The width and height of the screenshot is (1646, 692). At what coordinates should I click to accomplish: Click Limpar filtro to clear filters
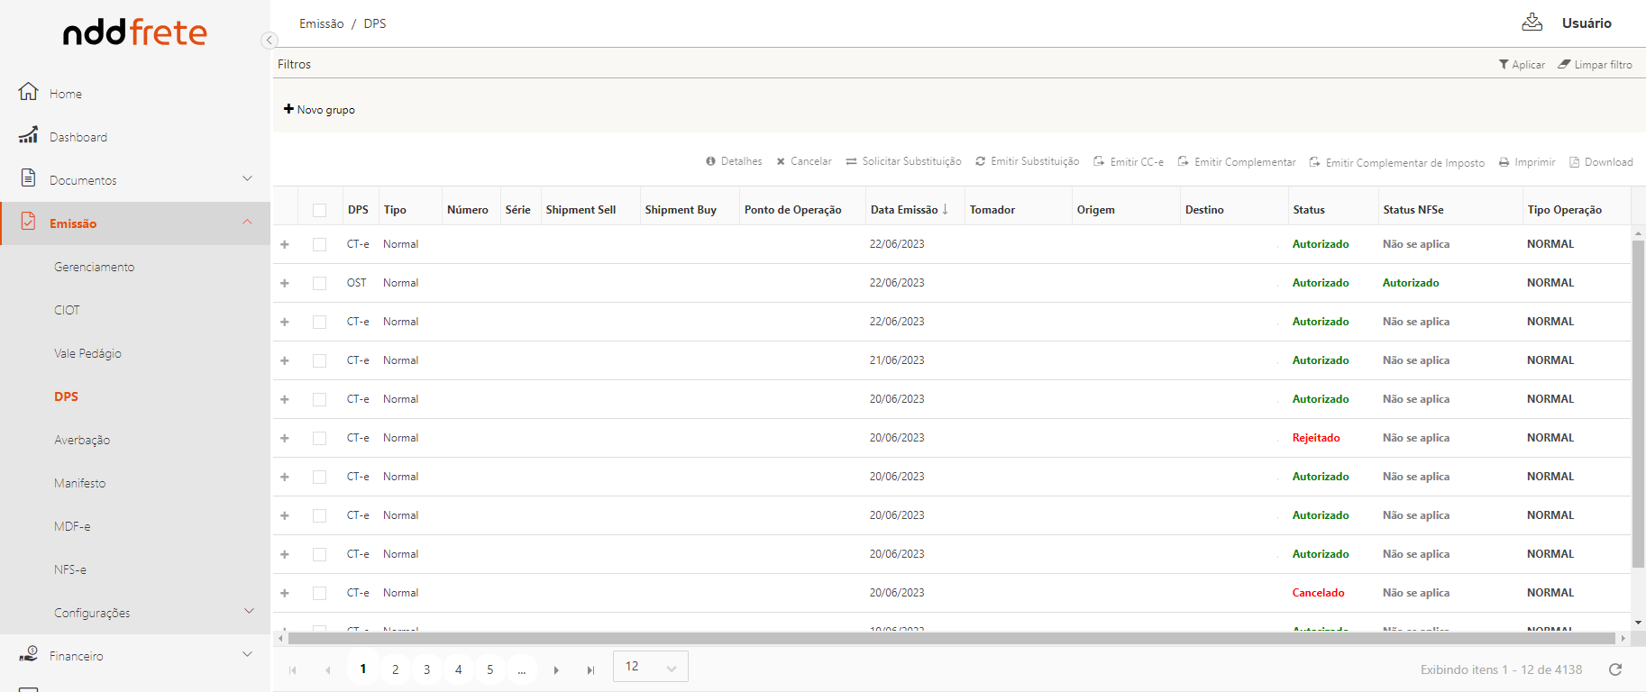(1595, 65)
